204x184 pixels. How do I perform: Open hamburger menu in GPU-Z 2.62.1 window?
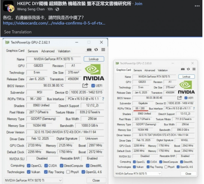click(x=103, y=50)
